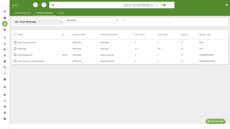Open the calendar icon in sidebar
Image resolution: width=230 pixels, height=129 pixels.
pos(5,11)
